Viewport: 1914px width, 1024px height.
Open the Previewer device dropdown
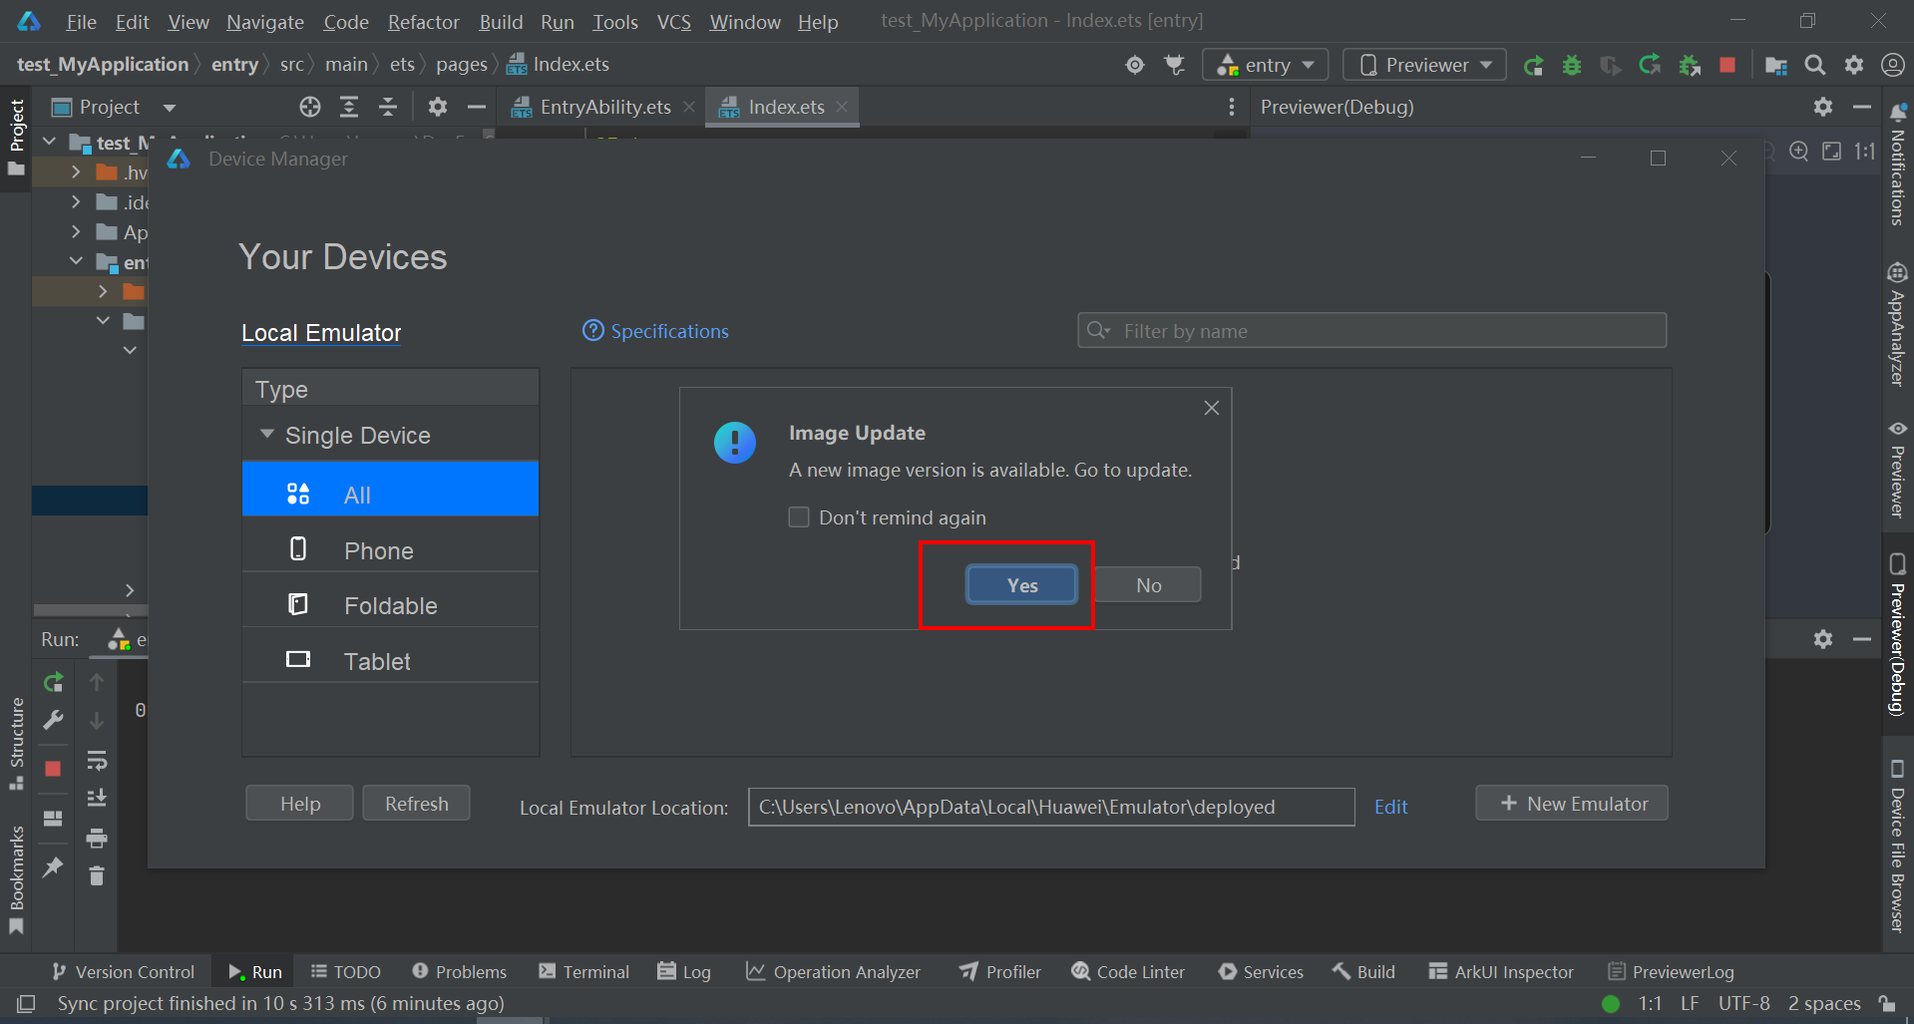[x=1424, y=65]
